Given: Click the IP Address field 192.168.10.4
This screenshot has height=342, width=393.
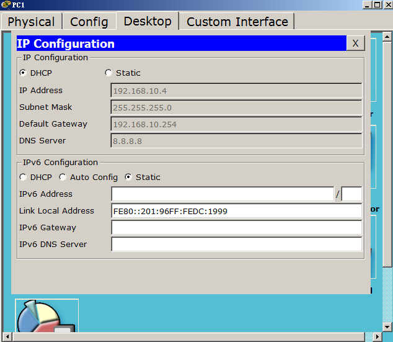Looking at the screenshot, I should (236, 91).
